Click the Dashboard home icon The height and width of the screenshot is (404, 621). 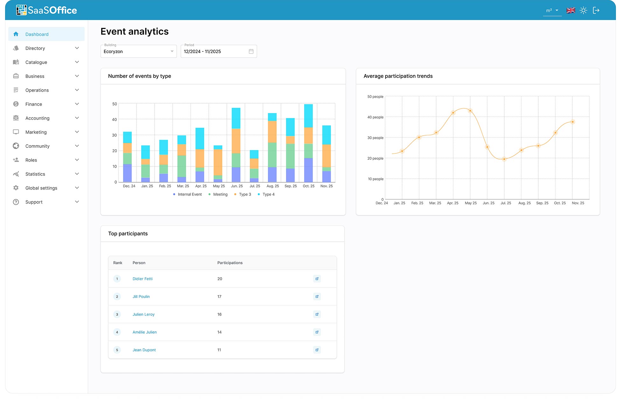16,34
